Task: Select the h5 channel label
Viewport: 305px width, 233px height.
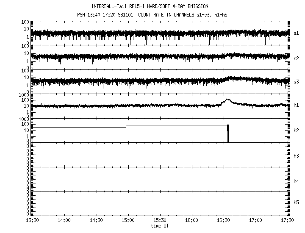Action: point(297,202)
